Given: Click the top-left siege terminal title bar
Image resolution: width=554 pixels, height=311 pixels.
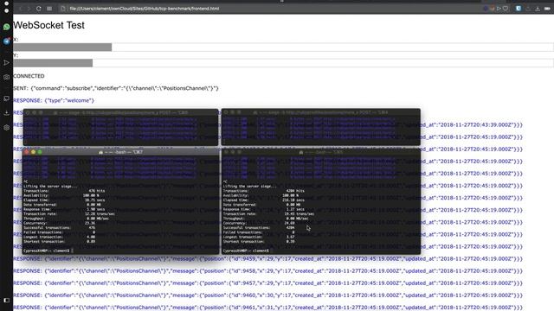Looking at the screenshot, I should click(x=121, y=112).
